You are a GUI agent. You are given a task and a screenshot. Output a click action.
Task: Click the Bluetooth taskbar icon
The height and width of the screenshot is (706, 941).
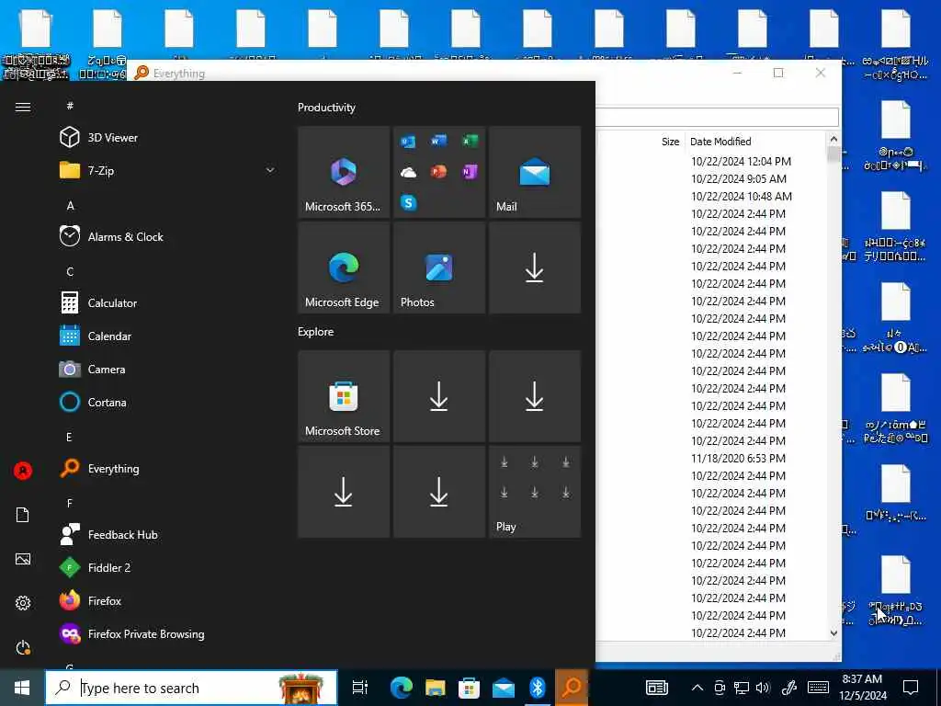537,688
